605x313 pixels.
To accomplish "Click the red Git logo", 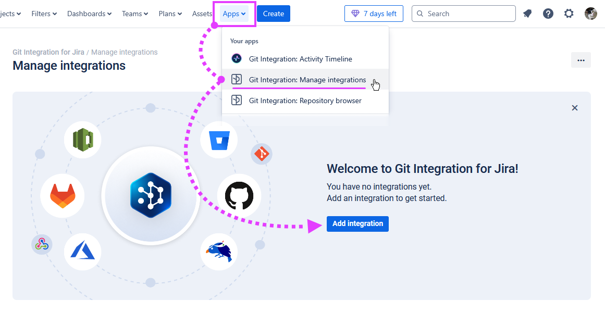I will coord(262,154).
